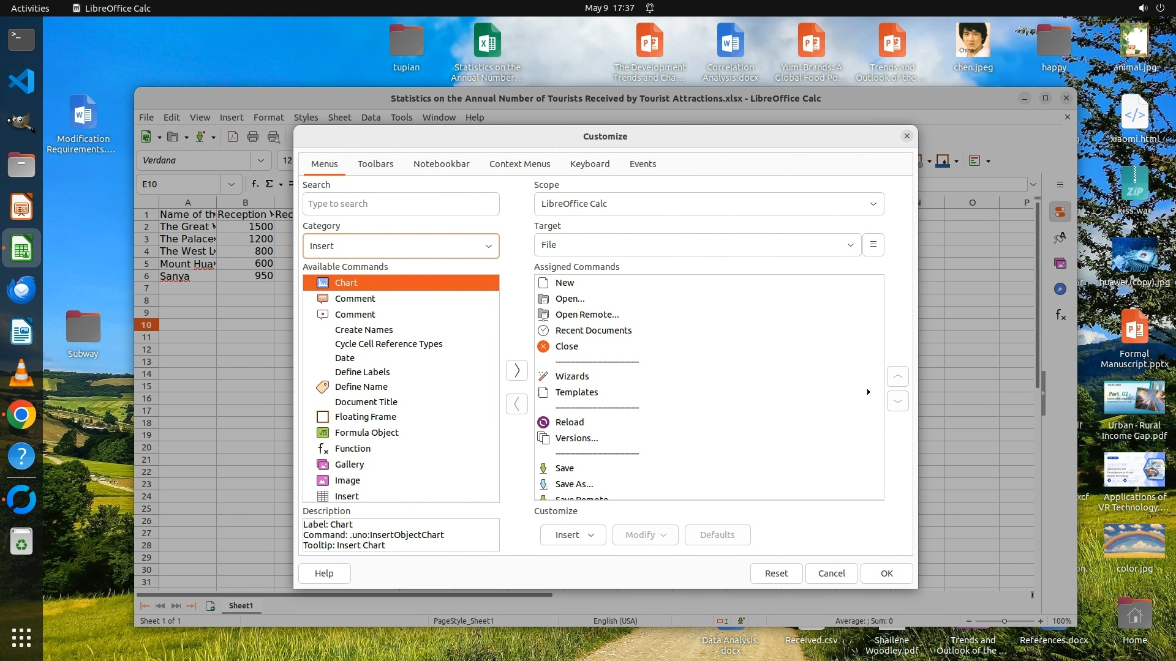Screen dimensions: 1176x661
Task: Open the Scope dropdown LibreOffice Calc
Action: point(708,204)
